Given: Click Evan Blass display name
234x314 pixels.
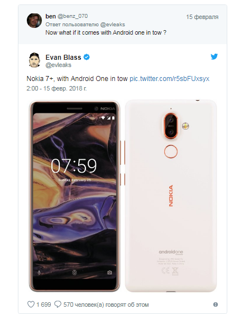Looking at the screenshot, I should 63,58.
